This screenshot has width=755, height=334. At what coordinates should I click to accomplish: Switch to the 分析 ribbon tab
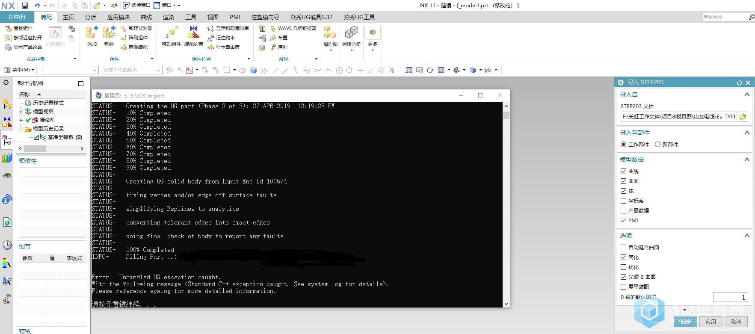pyautogui.click(x=91, y=17)
